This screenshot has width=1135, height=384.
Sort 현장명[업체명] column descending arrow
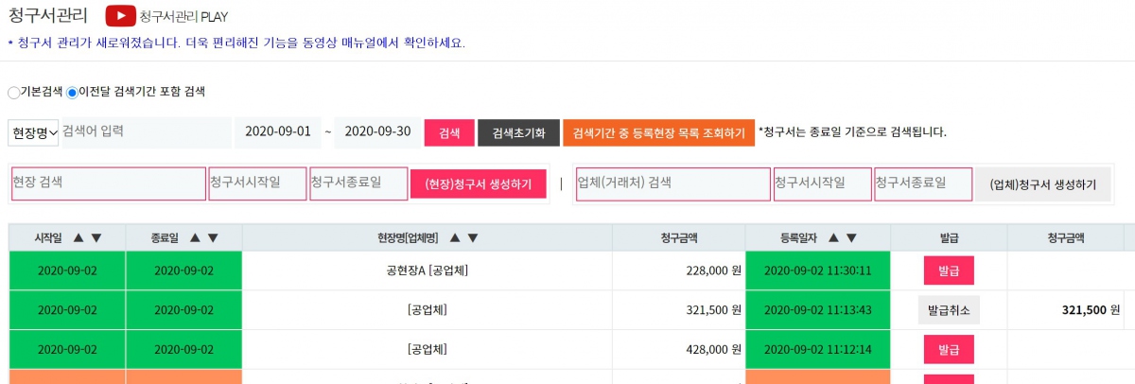[x=473, y=238]
